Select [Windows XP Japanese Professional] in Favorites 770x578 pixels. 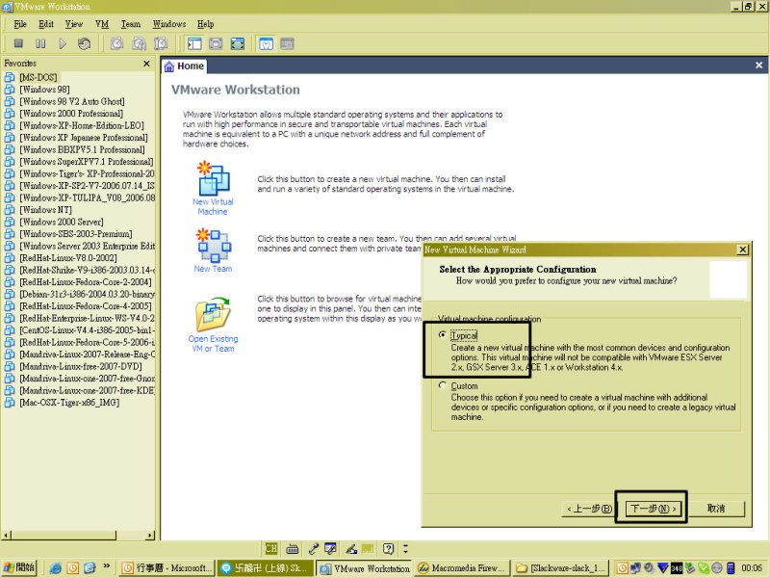pyautogui.click(x=84, y=138)
